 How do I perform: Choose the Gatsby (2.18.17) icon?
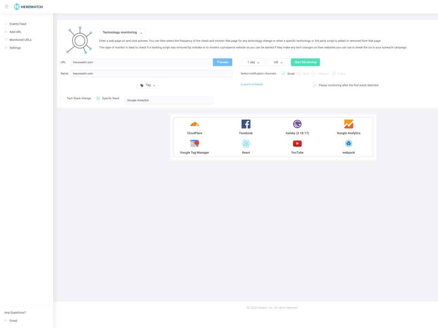point(297,124)
